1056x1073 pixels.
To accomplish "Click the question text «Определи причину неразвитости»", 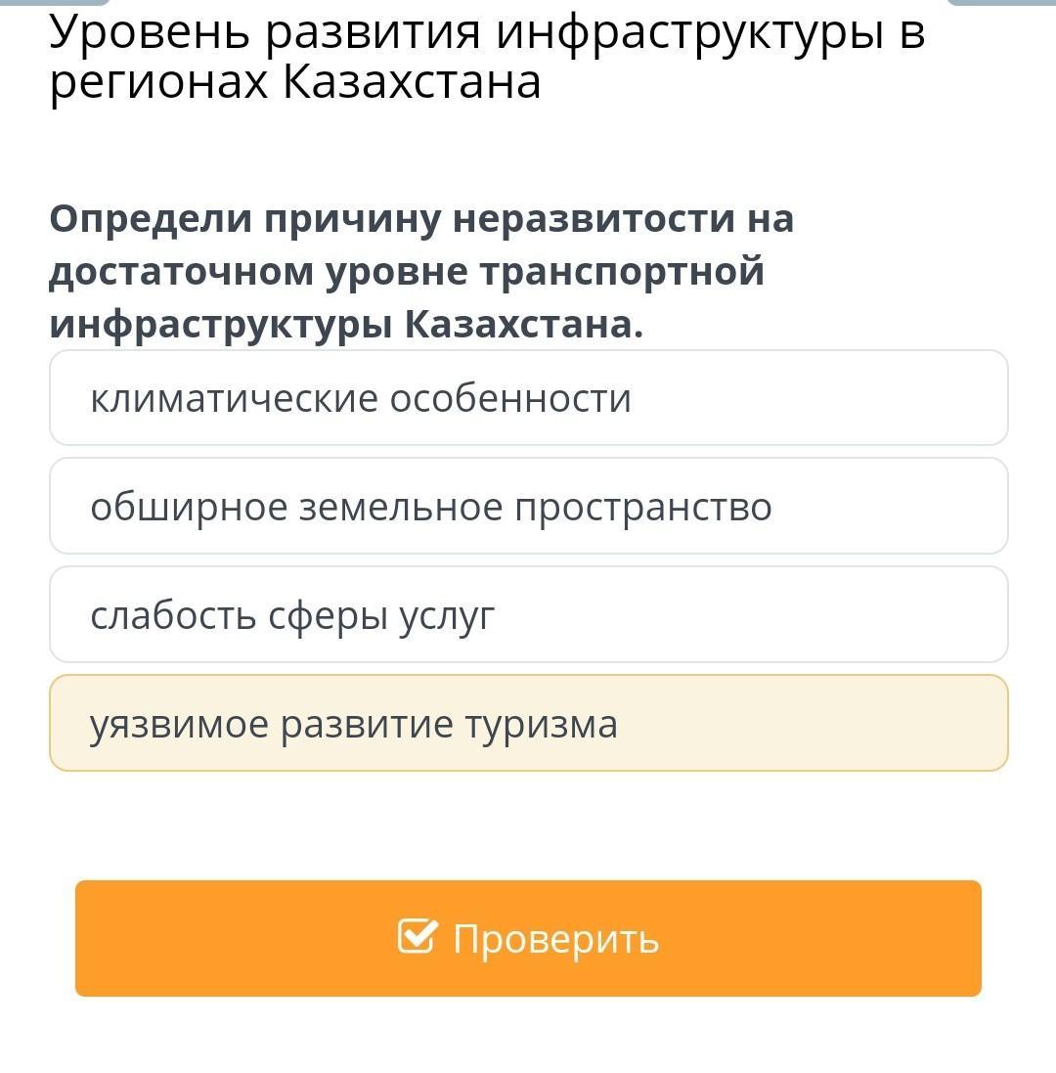I will 383,220.
